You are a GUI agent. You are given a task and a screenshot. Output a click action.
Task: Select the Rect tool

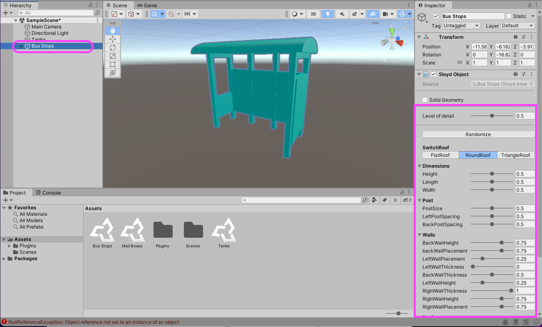point(112,64)
